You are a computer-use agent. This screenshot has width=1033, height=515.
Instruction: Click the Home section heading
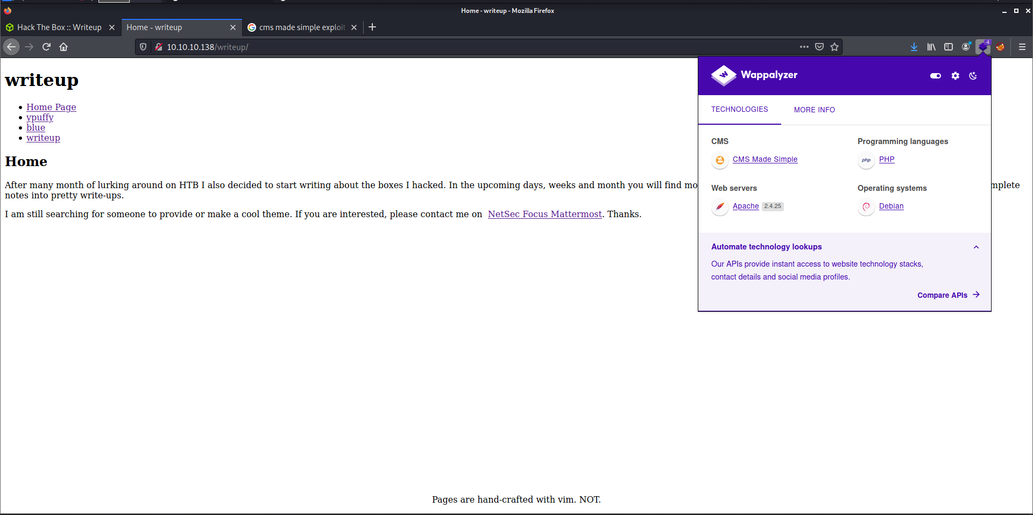pos(26,161)
